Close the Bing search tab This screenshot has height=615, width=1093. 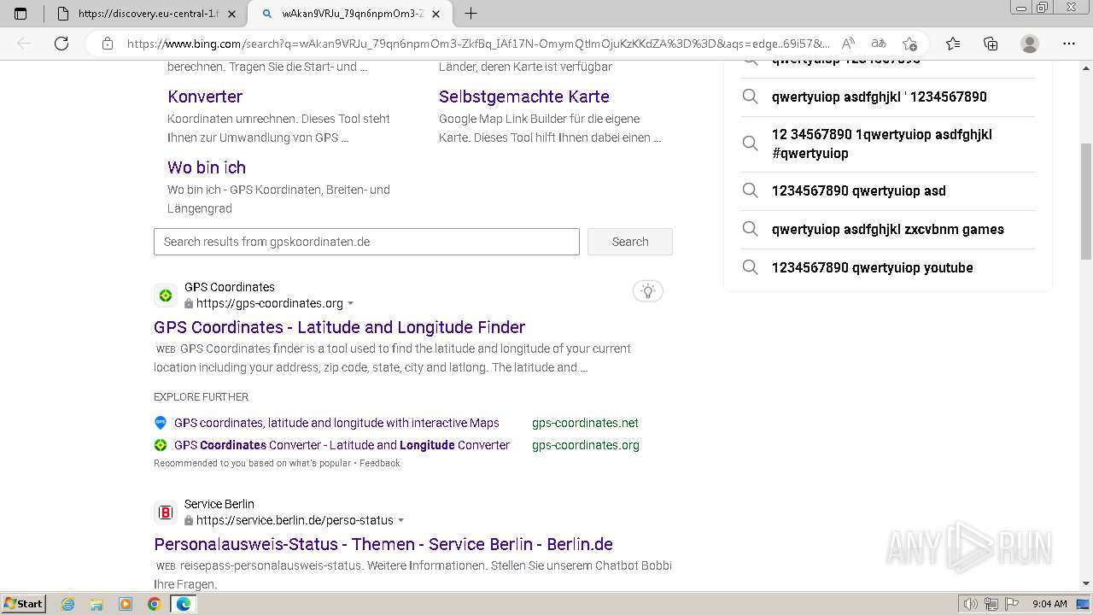point(435,14)
